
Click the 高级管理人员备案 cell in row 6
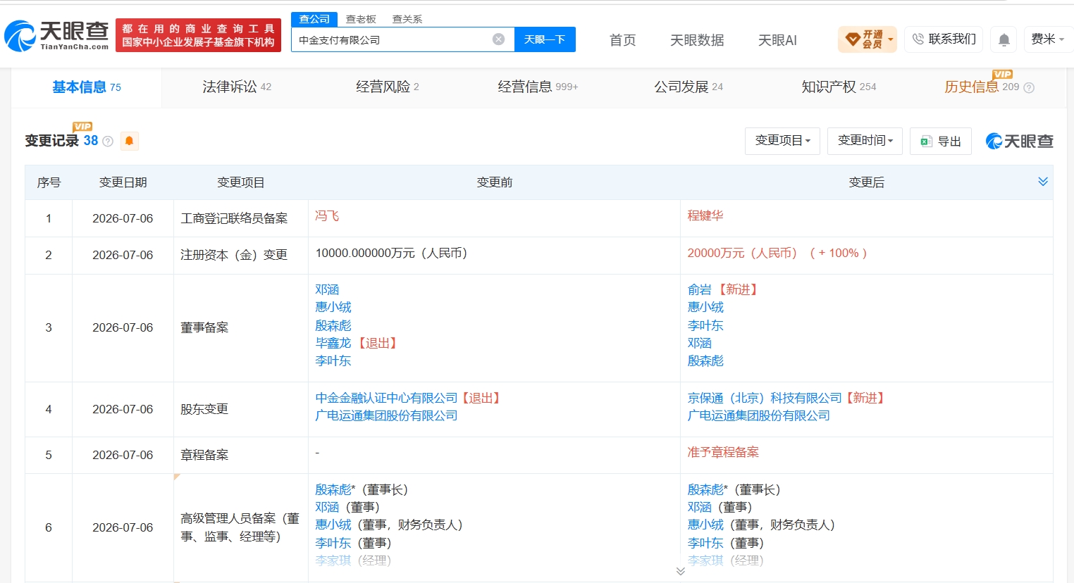(240, 527)
